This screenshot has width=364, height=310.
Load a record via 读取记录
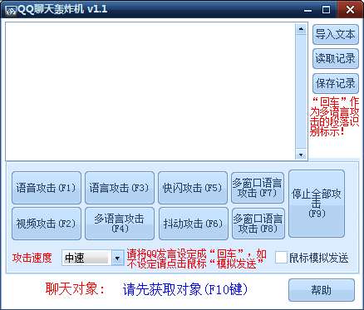[335, 59]
